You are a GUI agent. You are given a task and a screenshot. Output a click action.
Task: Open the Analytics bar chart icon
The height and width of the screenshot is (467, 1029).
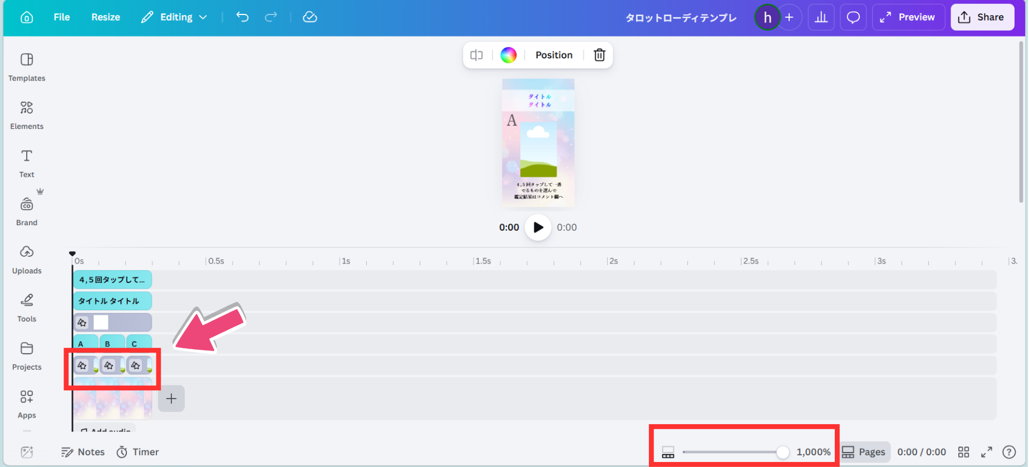[x=821, y=17]
